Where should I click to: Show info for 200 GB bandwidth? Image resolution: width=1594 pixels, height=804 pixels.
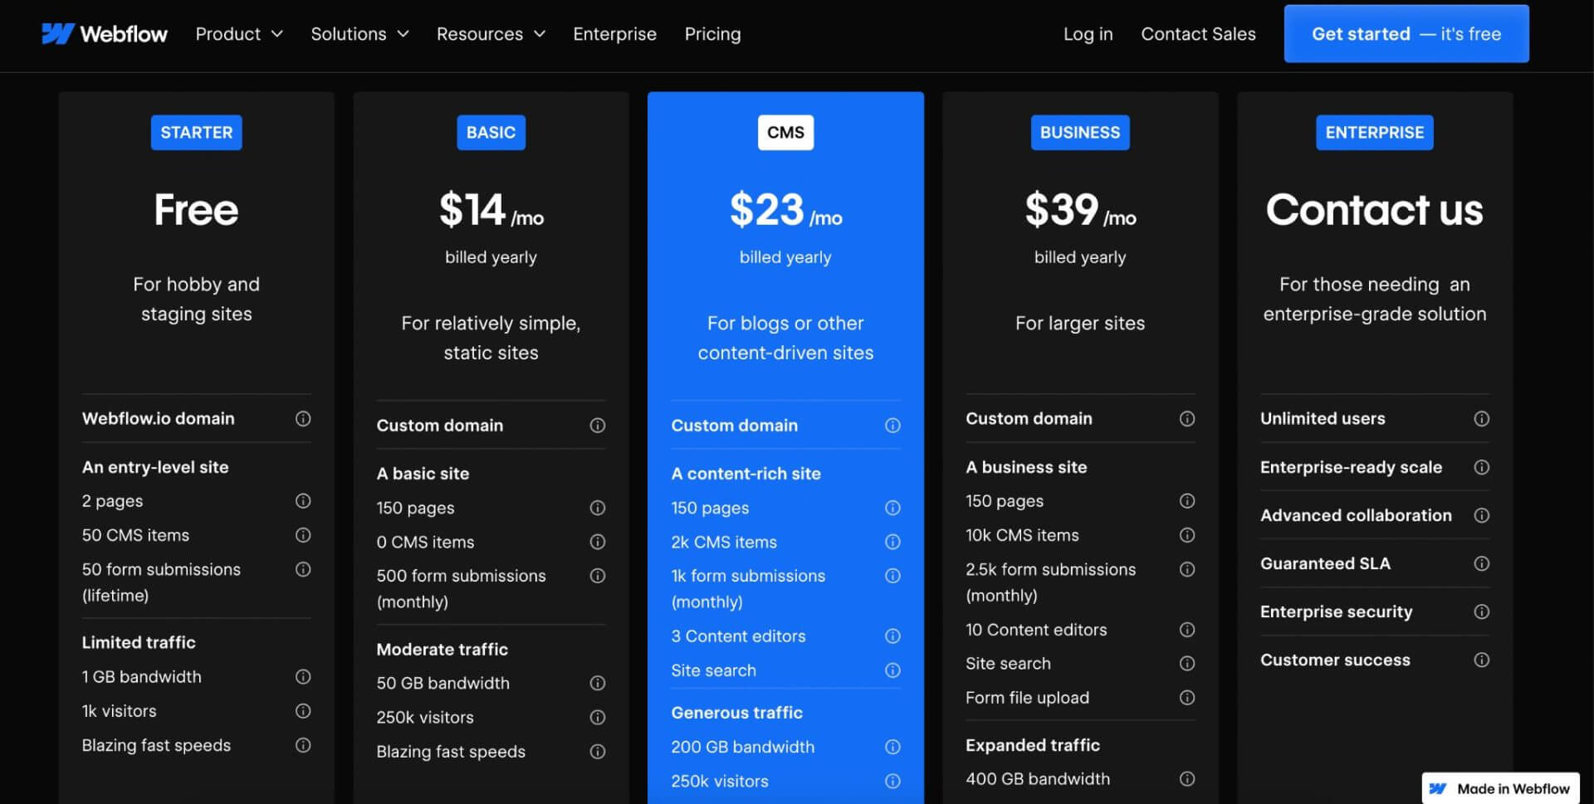click(x=892, y=748)
